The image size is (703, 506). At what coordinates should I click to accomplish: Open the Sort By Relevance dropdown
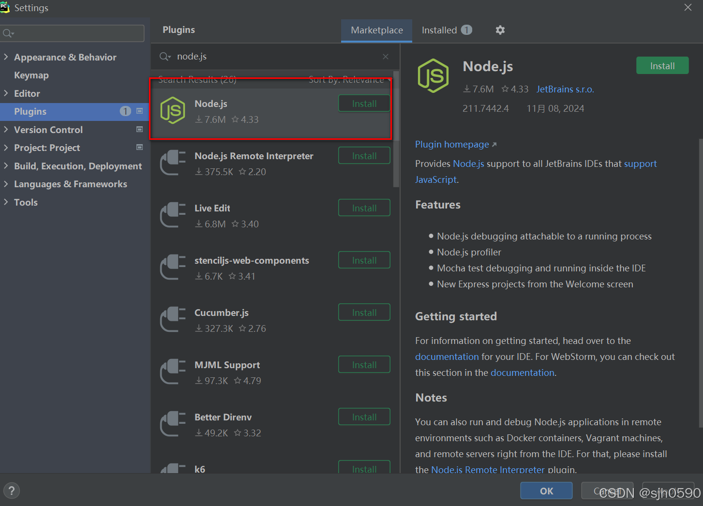click(346, 79)
